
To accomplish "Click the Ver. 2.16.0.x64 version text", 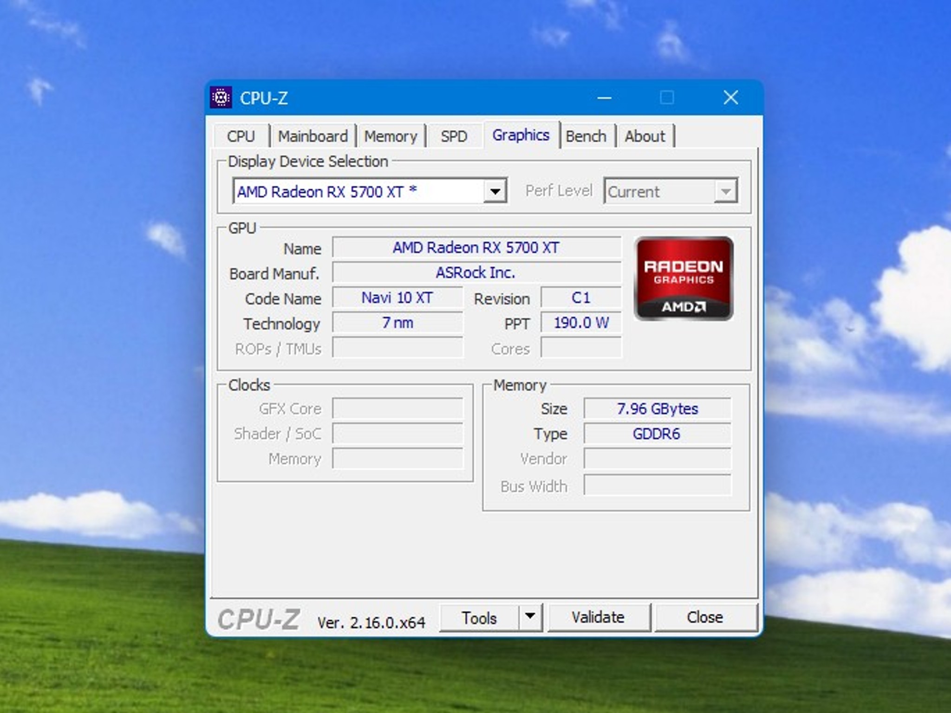I will (371, 622).
